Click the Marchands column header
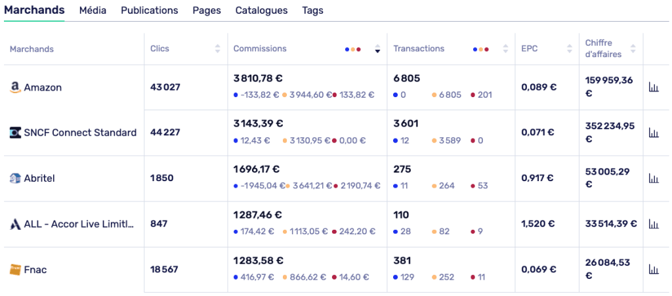The width and height of the screenshot is (672, 296). 31,49
